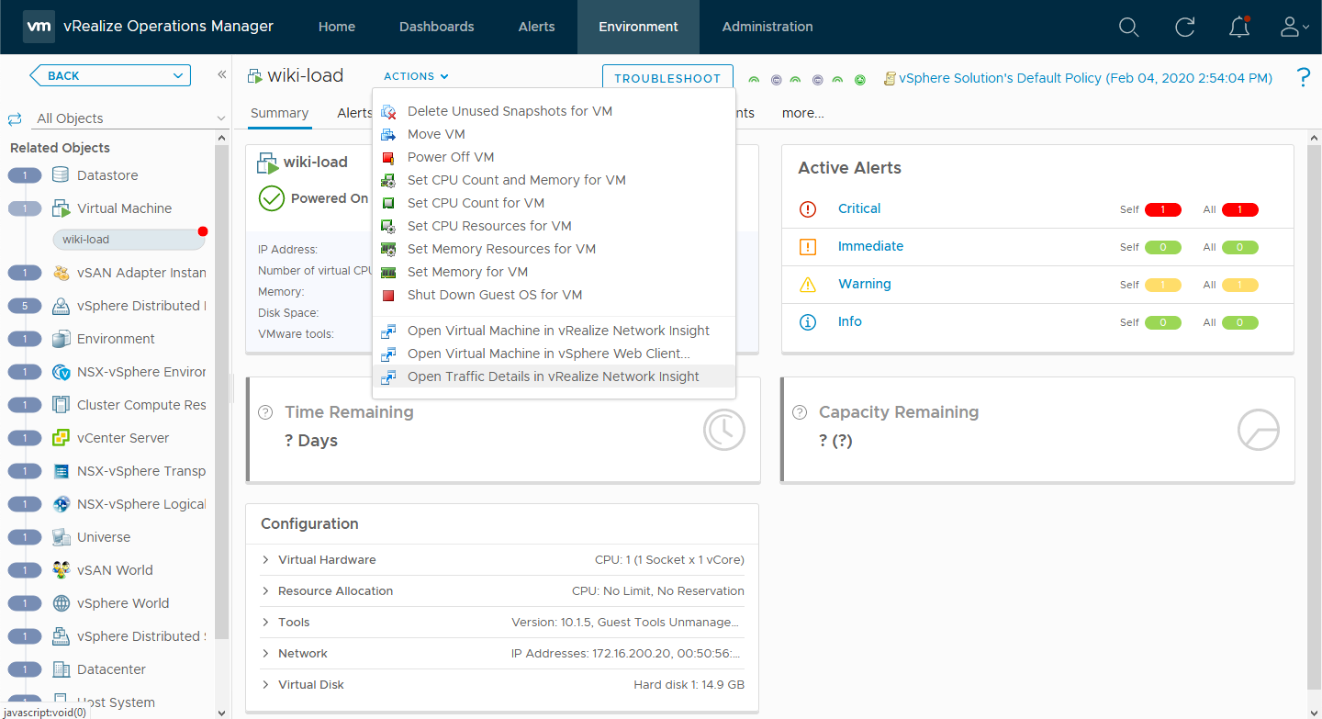The height and width of the screenshot is (719, 1322).
Task: Select Shut Down Guest OS for VM
Action: 554,295
